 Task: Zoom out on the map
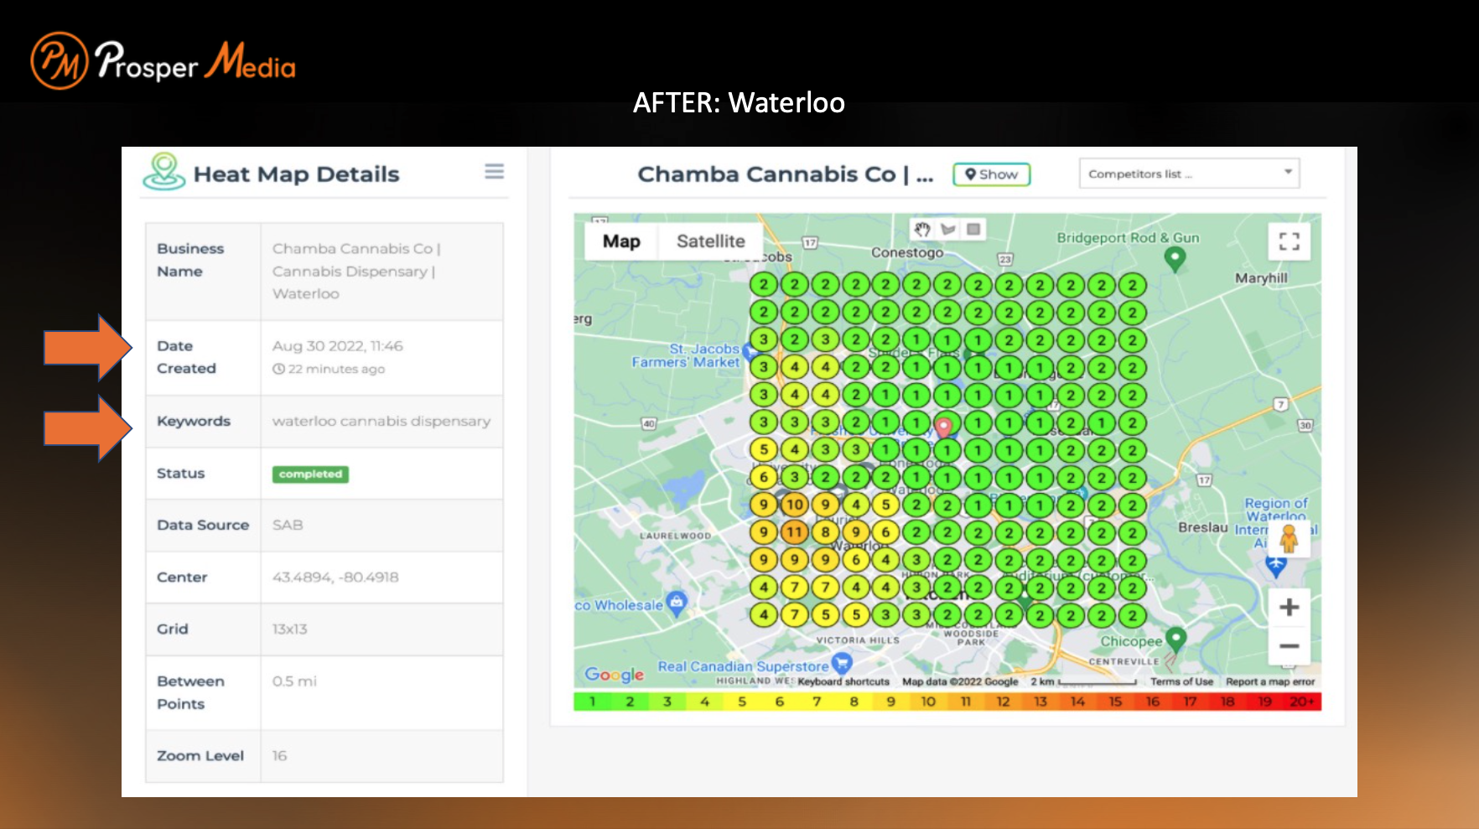[1289, 646]
